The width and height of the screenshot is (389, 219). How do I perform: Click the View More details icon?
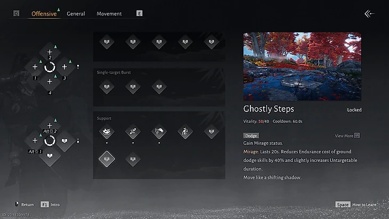point(357,135)
